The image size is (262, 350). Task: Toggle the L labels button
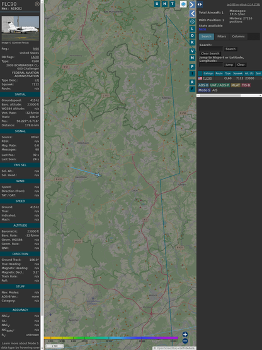click(192, 29)
